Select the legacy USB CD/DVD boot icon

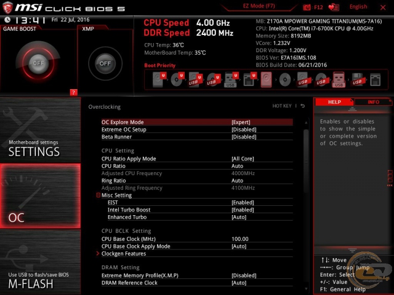321,79
